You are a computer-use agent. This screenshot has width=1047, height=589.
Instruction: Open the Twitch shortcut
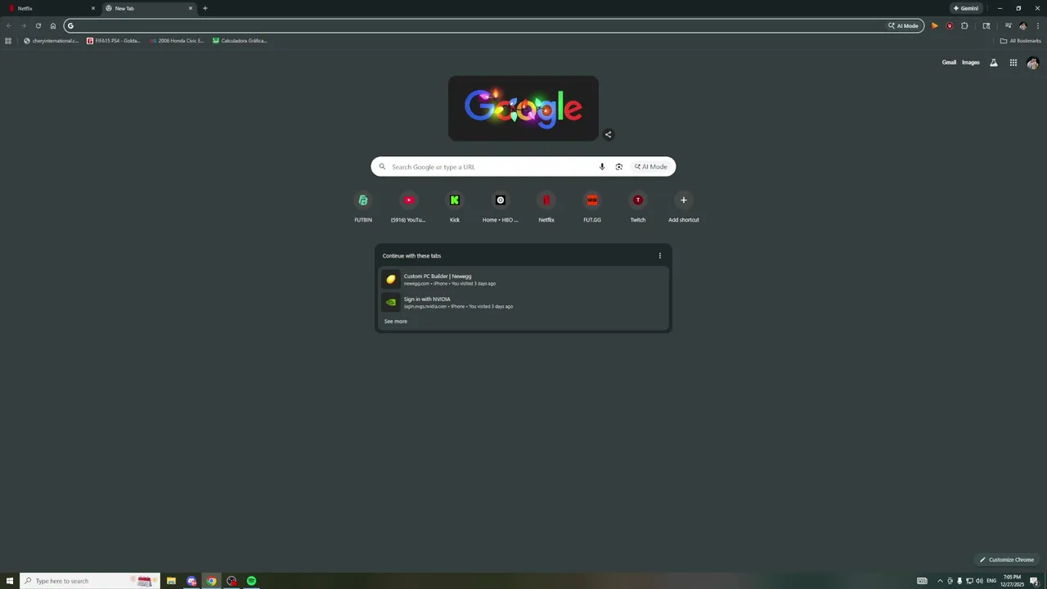coord(638,206)
